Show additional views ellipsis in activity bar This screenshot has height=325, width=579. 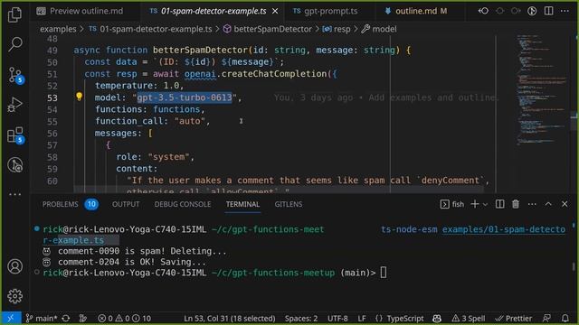click(14, 194)
